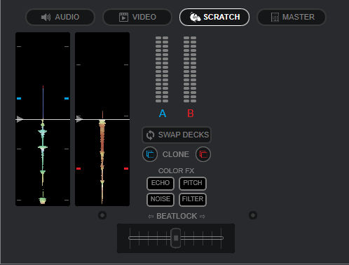The width and height of the screenshot is (349, 265).
Task: Enable the FILTER color effect
Action: point(193,200)
